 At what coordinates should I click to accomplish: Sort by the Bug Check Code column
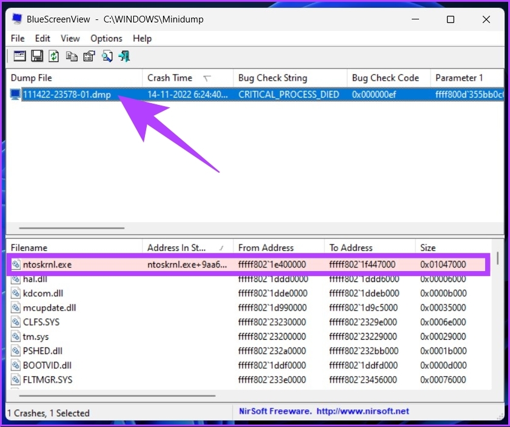pyautogui.click(x=389, y=78)
